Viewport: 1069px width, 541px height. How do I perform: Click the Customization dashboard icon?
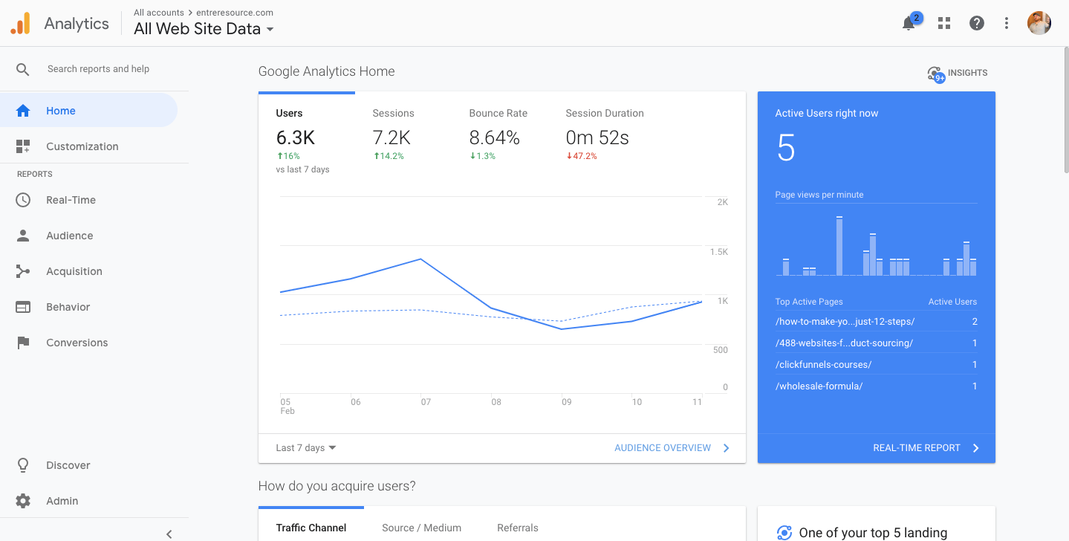click(23, 146)
